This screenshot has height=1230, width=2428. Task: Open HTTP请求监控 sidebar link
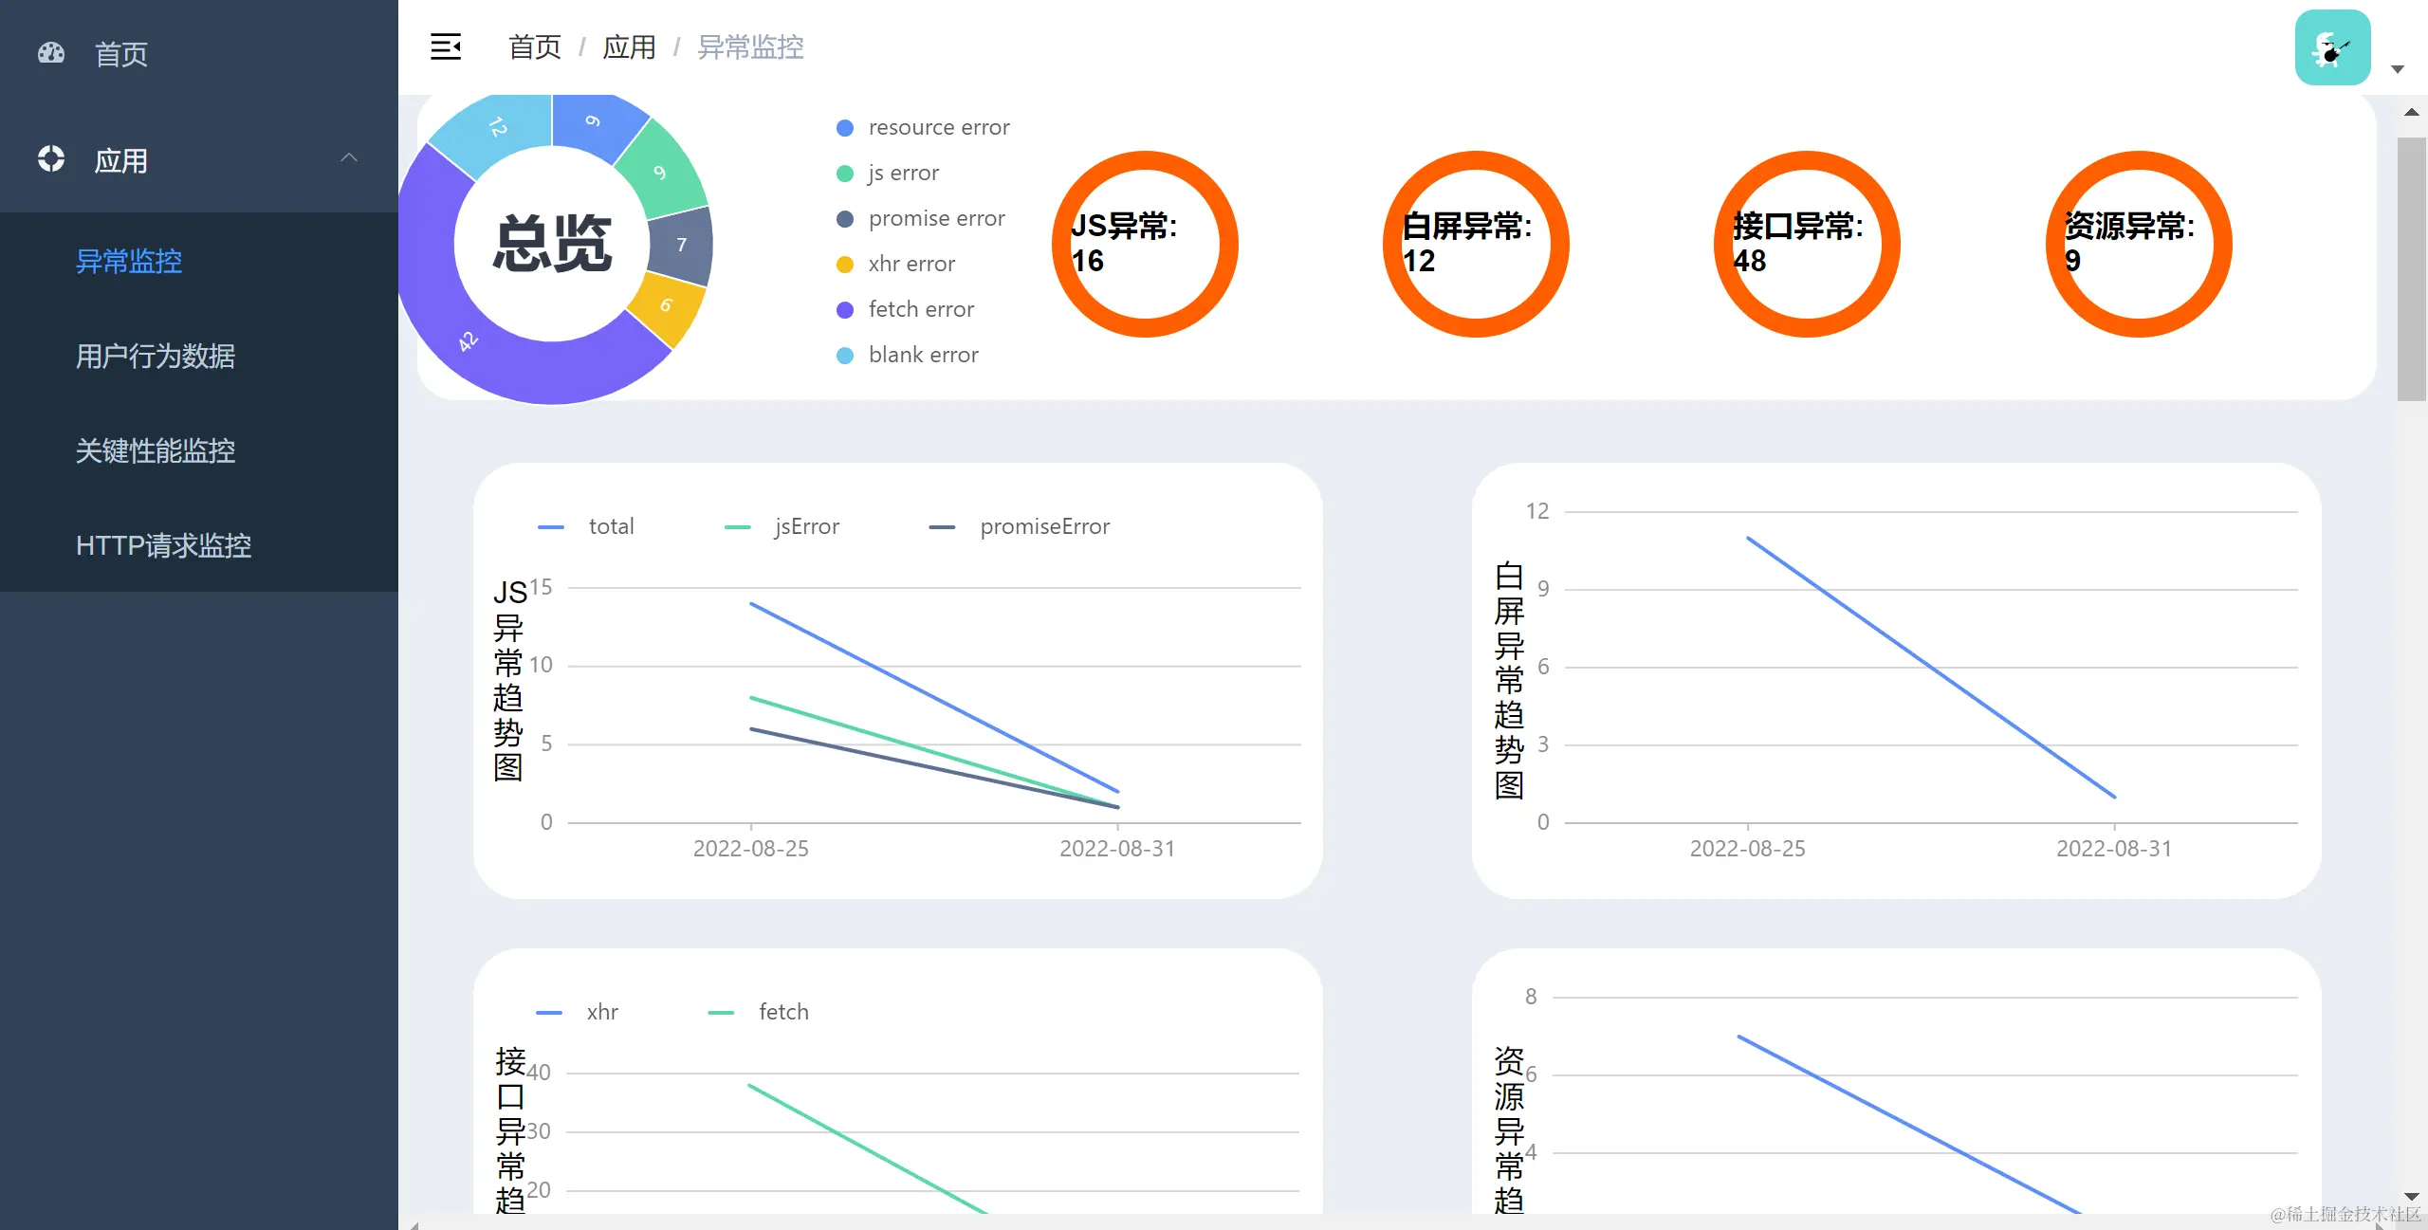coord(163,545)
